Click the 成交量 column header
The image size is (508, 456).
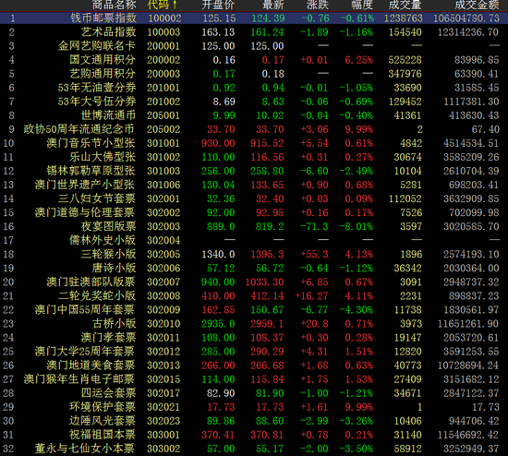405,5
